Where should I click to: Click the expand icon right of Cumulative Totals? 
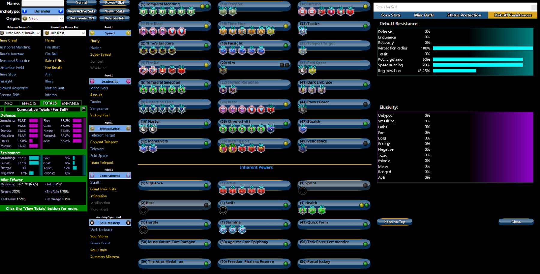tap(84, 109)
